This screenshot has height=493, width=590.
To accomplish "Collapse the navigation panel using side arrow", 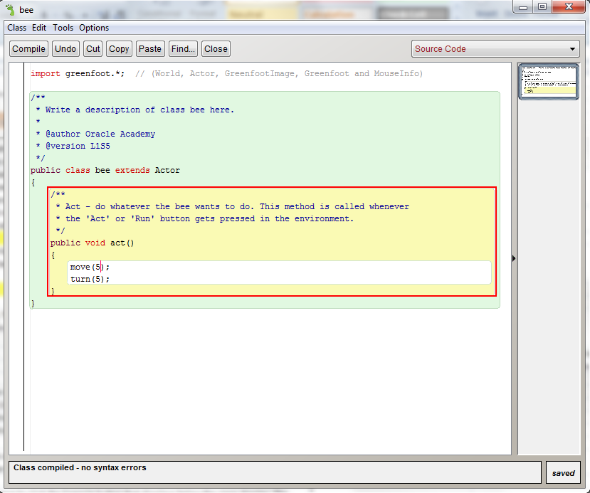I will (x=514, y=258).
